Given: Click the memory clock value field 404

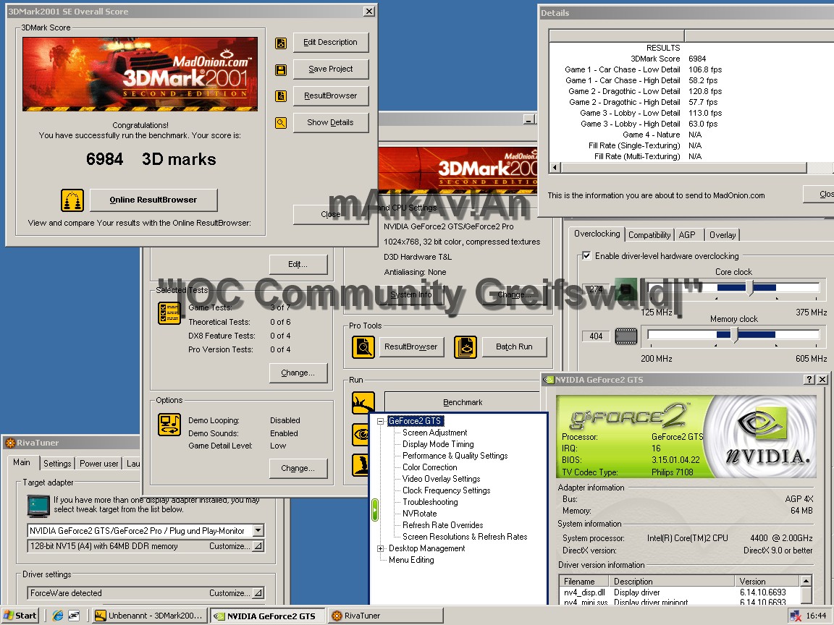Looking at the screenshot, I should point(596,336).
